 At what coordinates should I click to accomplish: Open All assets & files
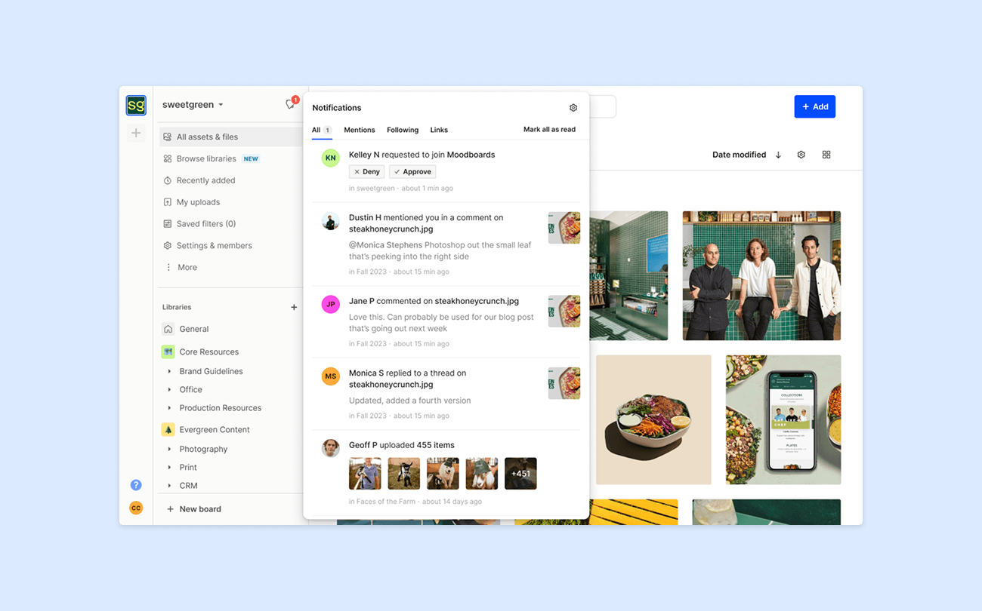point(230,137)
